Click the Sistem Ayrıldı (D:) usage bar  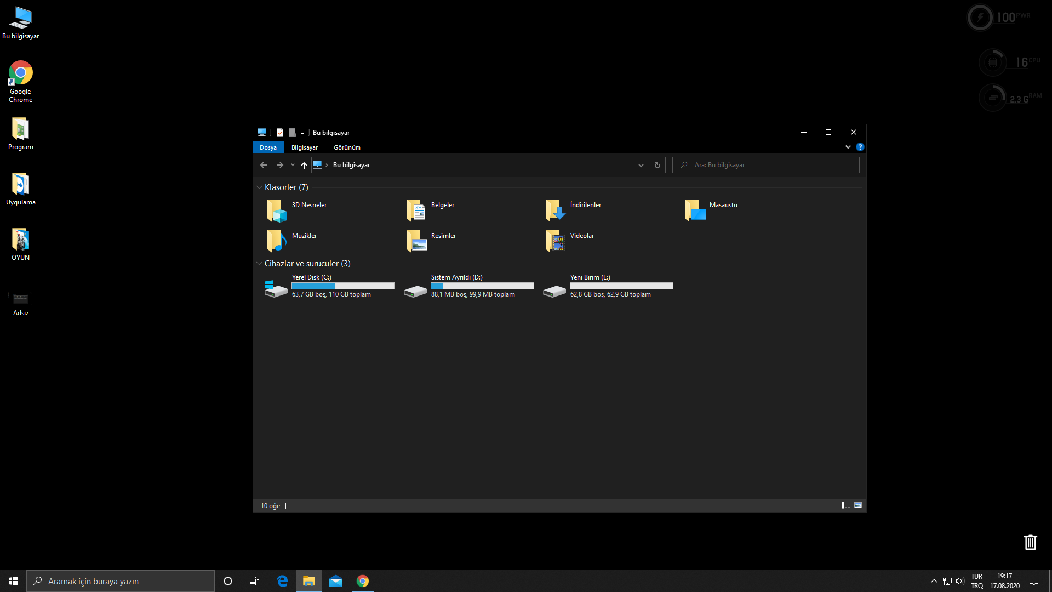tap(482, 286)
